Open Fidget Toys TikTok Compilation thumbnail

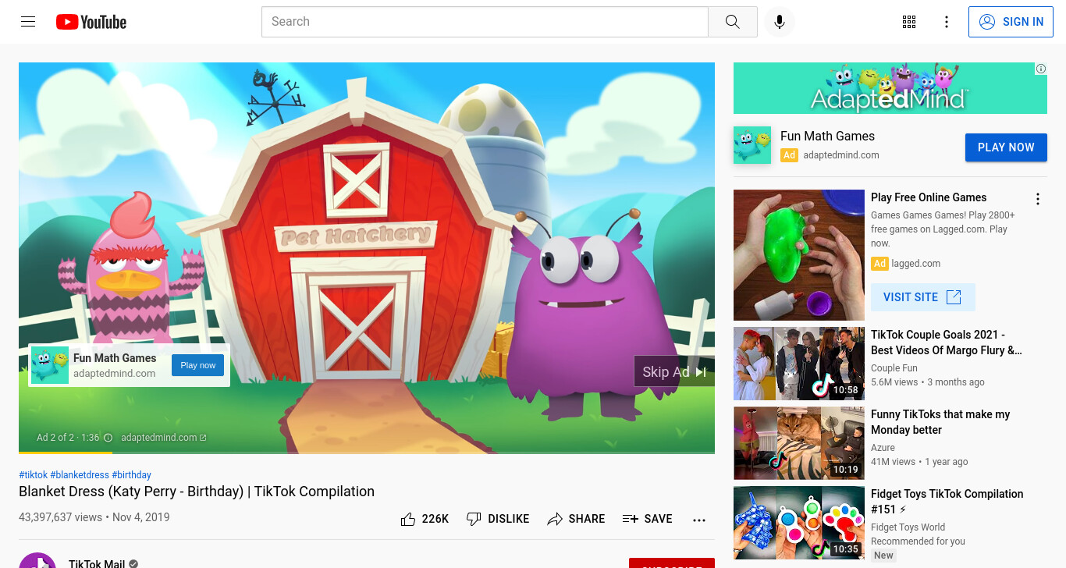click(x=799, y=523)
